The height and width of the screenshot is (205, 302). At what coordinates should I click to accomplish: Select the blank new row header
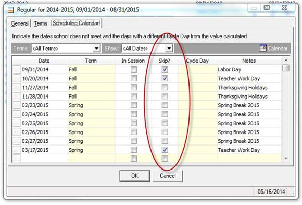coord(17,159)
